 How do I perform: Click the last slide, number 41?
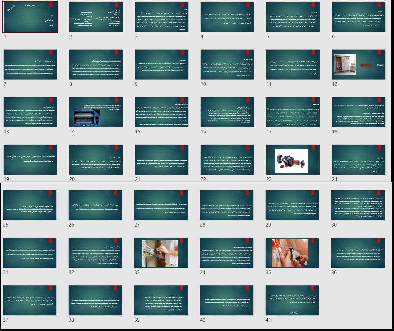292,300
